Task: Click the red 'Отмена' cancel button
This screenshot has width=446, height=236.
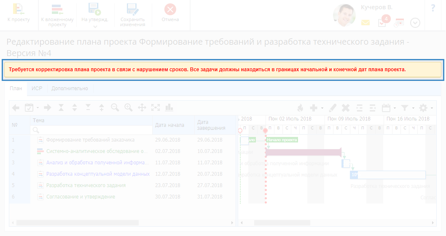Action: tap(170, 13)
